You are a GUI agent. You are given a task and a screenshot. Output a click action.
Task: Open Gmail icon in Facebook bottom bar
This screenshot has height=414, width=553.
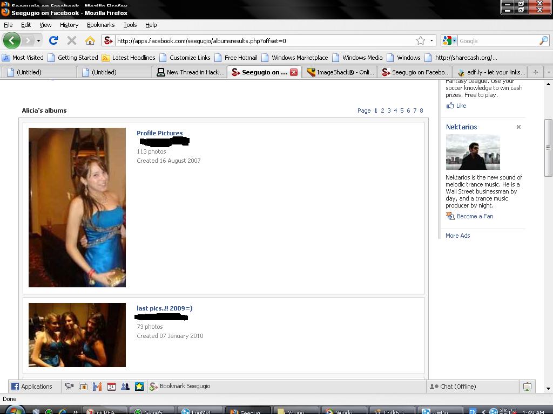coord(97,386)
